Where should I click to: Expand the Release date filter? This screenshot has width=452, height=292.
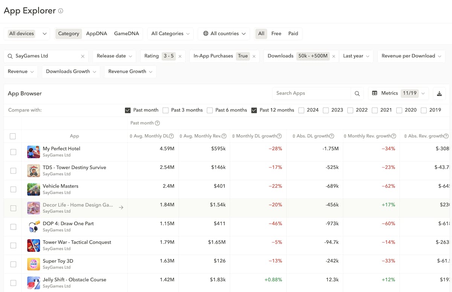114,56
